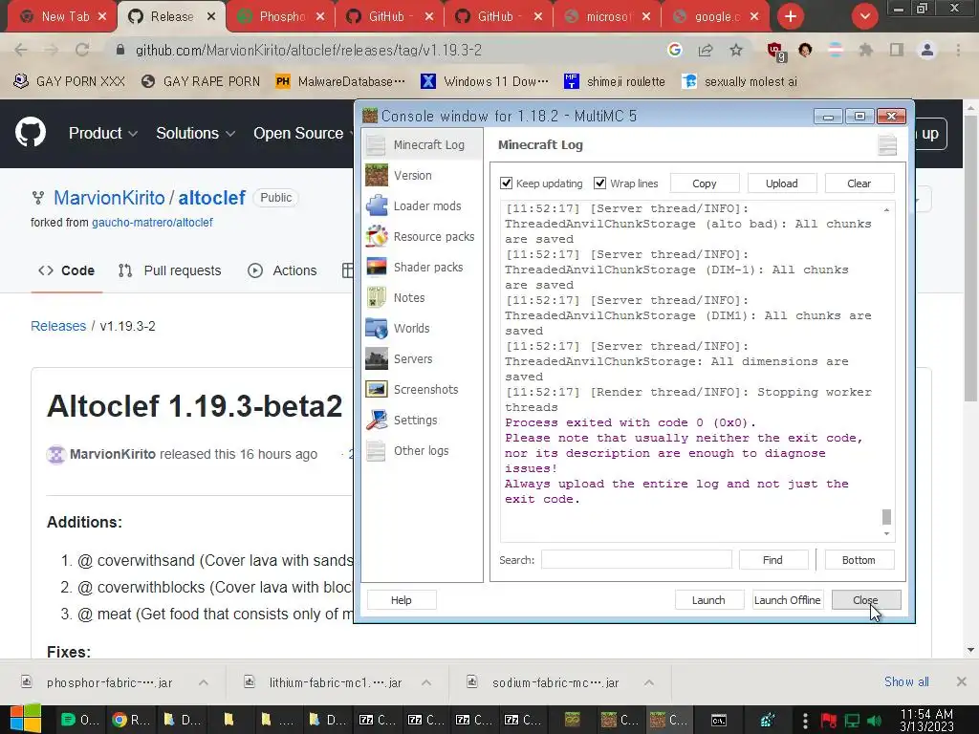Jump to Bottom of the log
Viewport: 979px width, 734px height.
click(x=859, y=560)
